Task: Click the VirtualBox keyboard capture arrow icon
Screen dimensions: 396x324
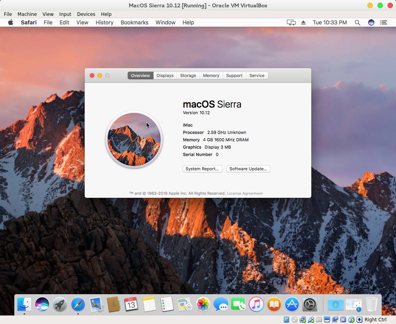Action: tap(359, 320)
